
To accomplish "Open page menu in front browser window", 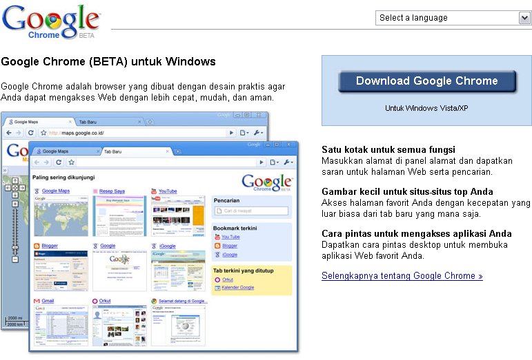I will 274,162.
